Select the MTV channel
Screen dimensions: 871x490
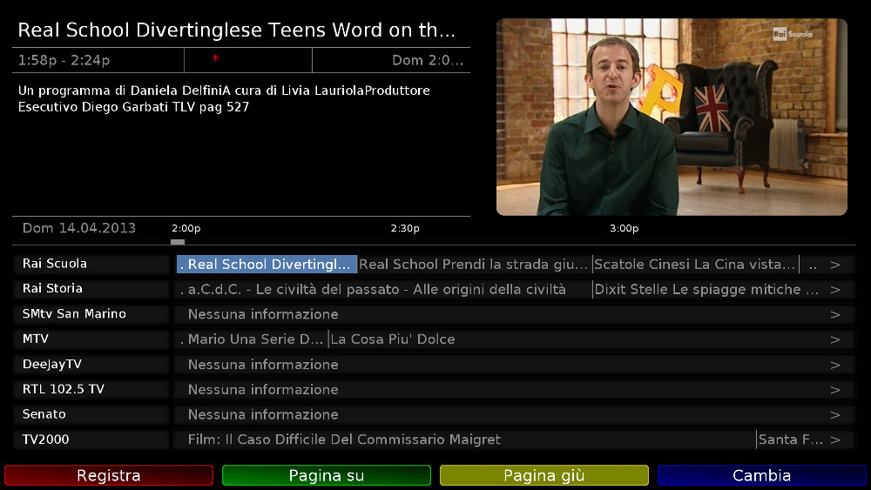pyautogui.click(x=91, y=339)
